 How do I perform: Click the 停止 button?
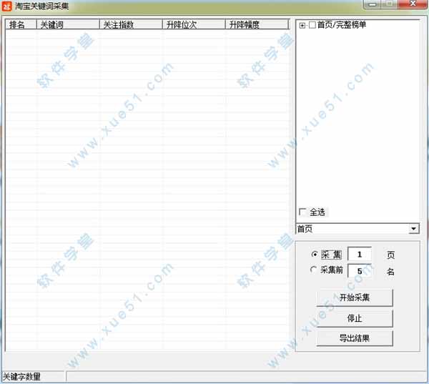pos(355,318)
